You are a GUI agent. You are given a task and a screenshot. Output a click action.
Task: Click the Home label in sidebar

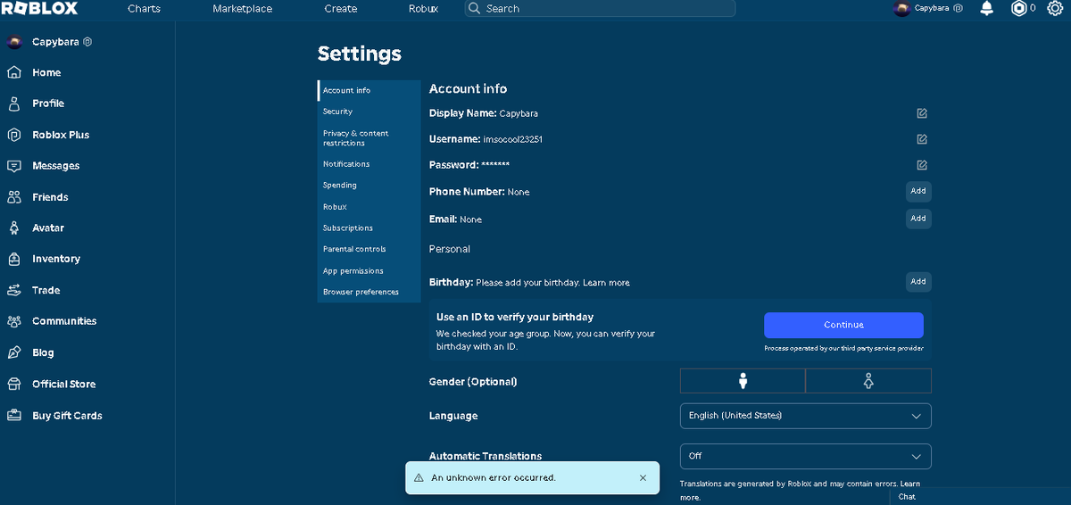(46, 73)
